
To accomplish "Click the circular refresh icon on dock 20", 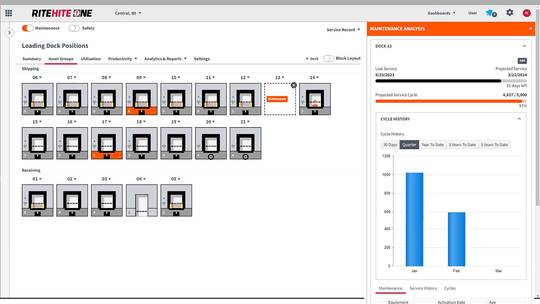I will coord(211,156).
